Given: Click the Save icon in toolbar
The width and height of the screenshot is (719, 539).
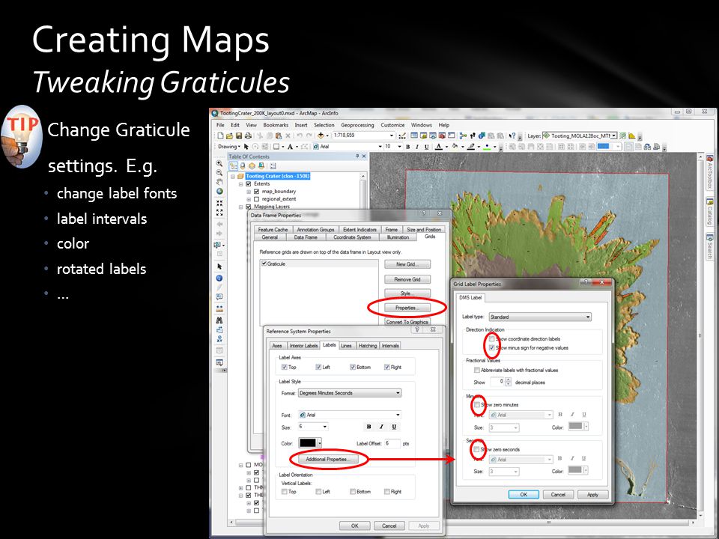Looking at the screenshot, I should (x=238, y=135).
